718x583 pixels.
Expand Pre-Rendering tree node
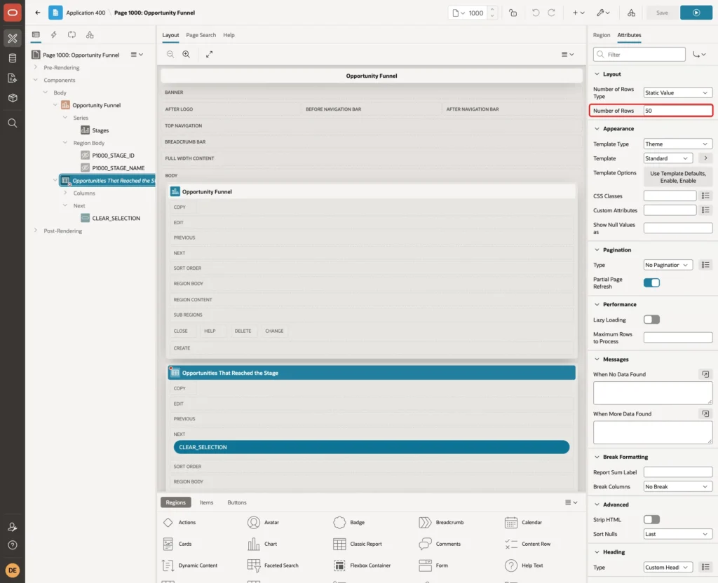click(x=36, y=67)
